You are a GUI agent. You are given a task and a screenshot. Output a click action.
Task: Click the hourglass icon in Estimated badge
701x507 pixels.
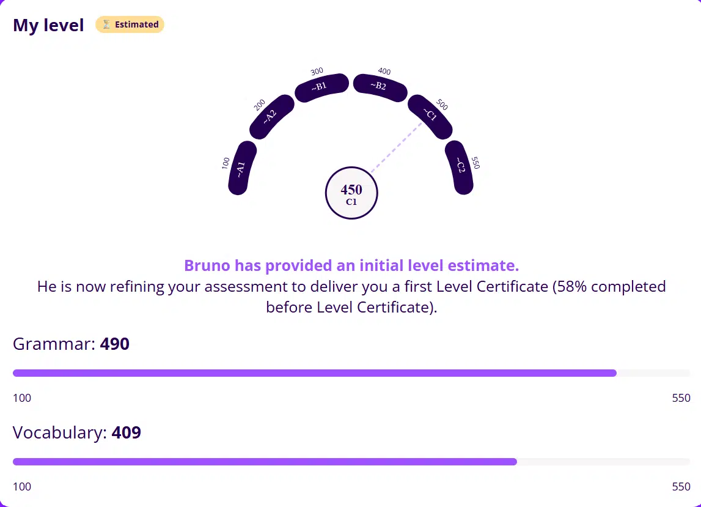tap(106, 25)
